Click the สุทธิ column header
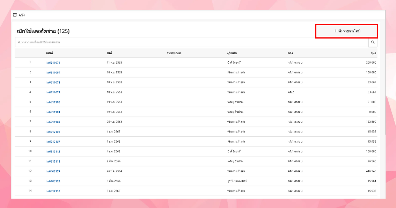 (373, 53)
